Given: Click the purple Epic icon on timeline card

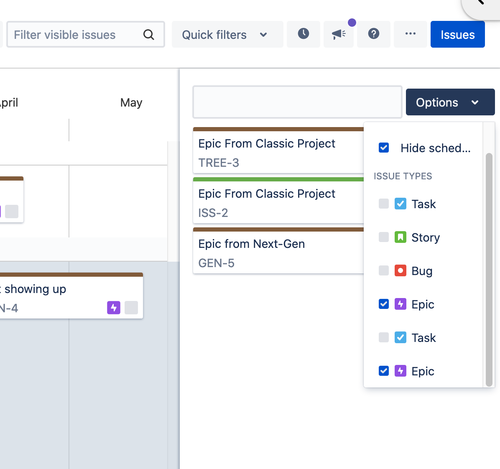Looking at the screenshot, I should (113, 308).
